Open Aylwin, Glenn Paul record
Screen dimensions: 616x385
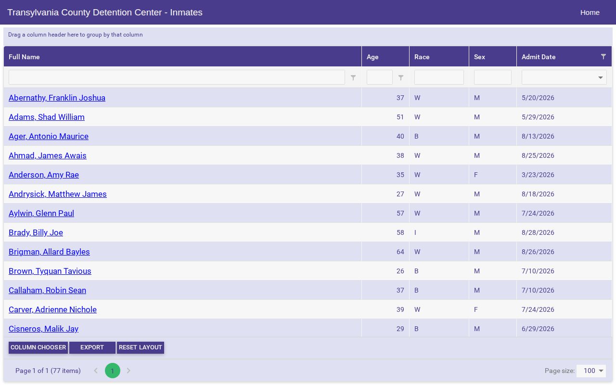pyautogui.click(x=41, y=213)
